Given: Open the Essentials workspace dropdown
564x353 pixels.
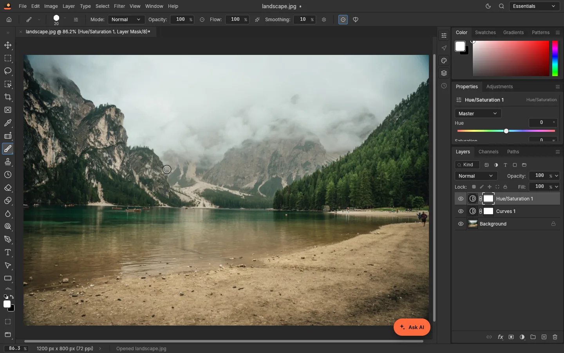Looking at the screenshot, I should [534, 6].
